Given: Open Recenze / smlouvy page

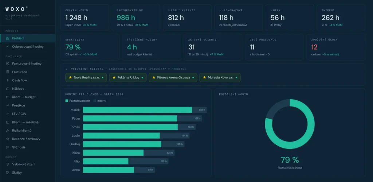Looking at the screenshot, I should (x=28, y=139).
